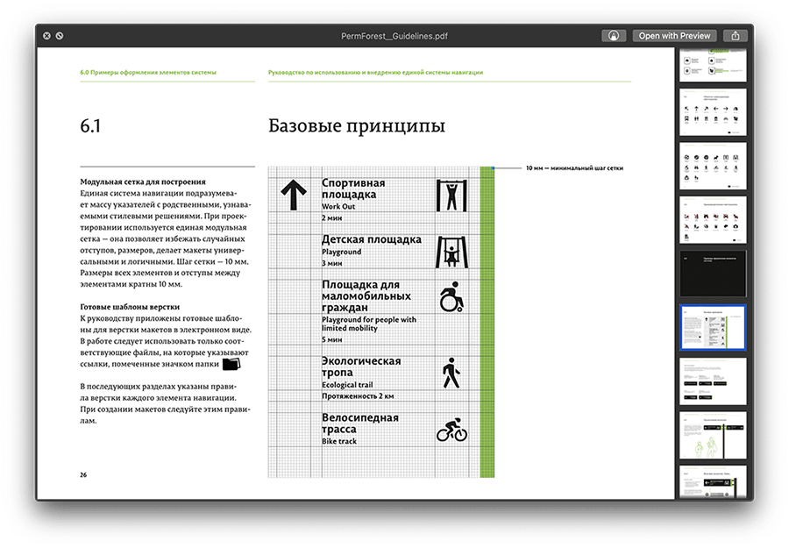Click the black folder icon in the text
This screenshot has height=548, width=789.
(231, 364)
